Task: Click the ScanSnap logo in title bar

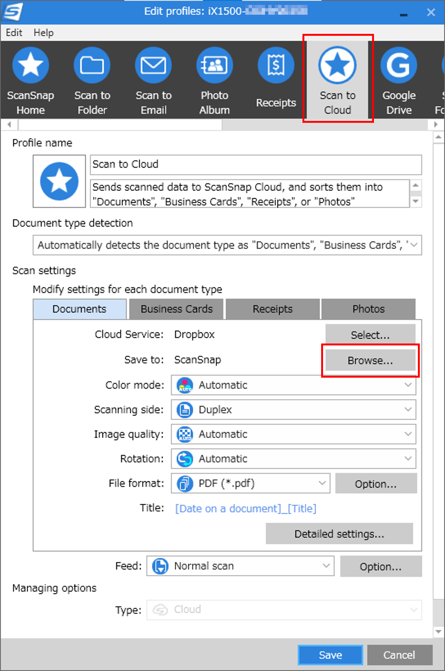Action: (12, 12)
